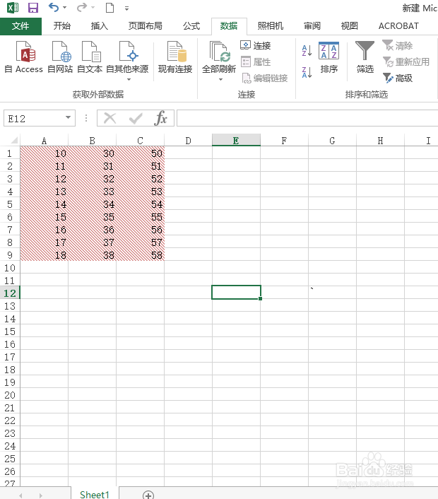Click the Select All corner triangle
The height and width of the screenshot is (499, 438).
coord(14,141)
